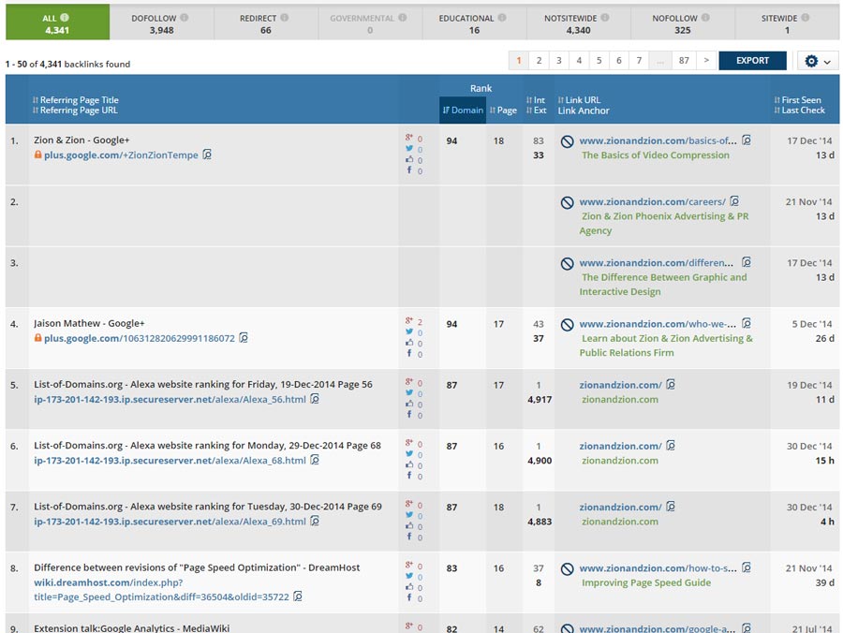Sort by Referring Page Title
The width and height of the screenshot is (843, 633).
click(76, 100)
